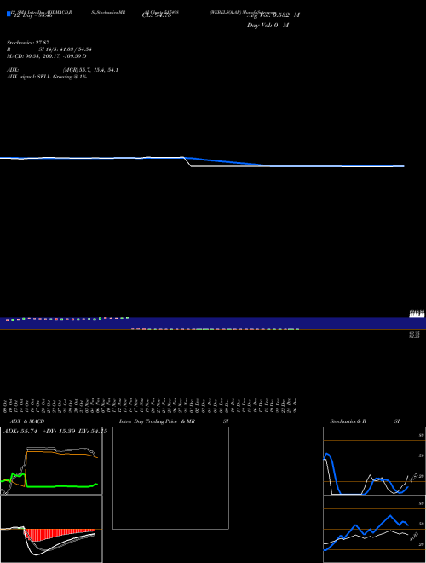
Task: Select the 'Avg Vol: 0.532 M' text
Action: point(273,15)
